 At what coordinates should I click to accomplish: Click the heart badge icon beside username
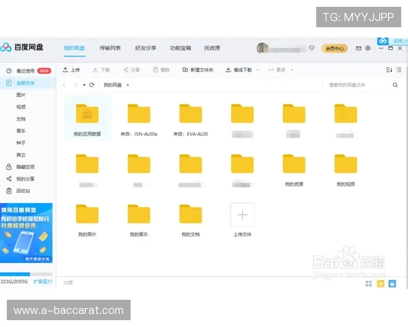311,48
